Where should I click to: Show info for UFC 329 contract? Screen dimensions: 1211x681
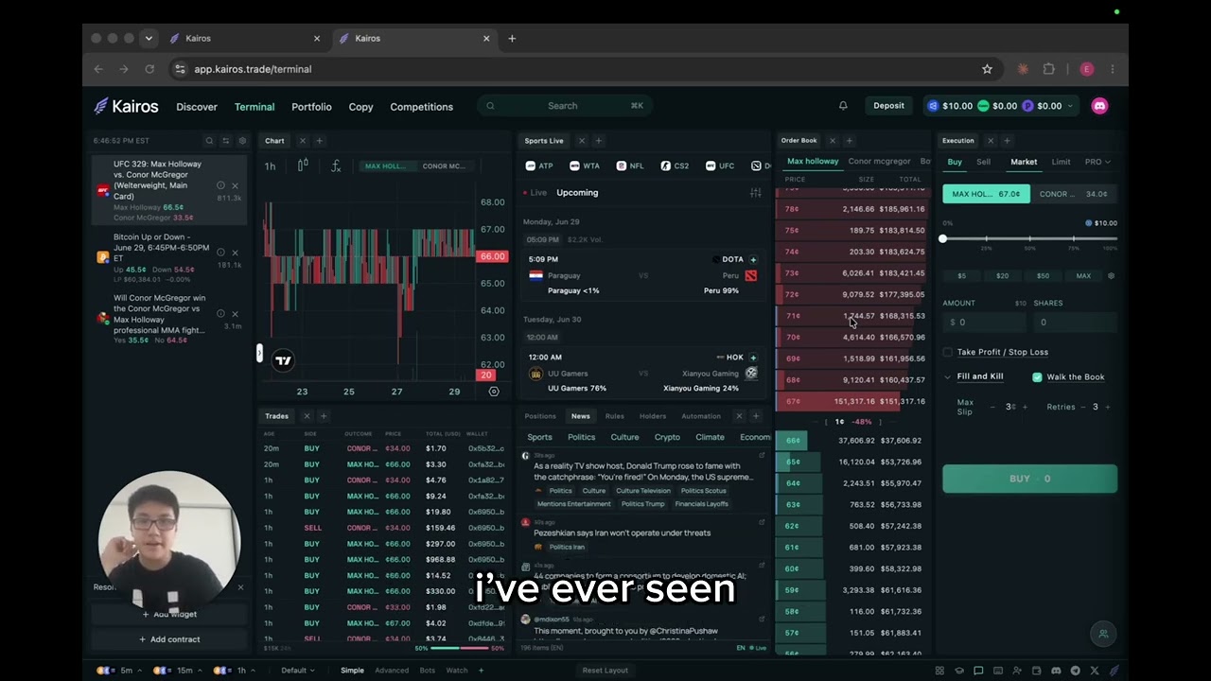(220, 185)
